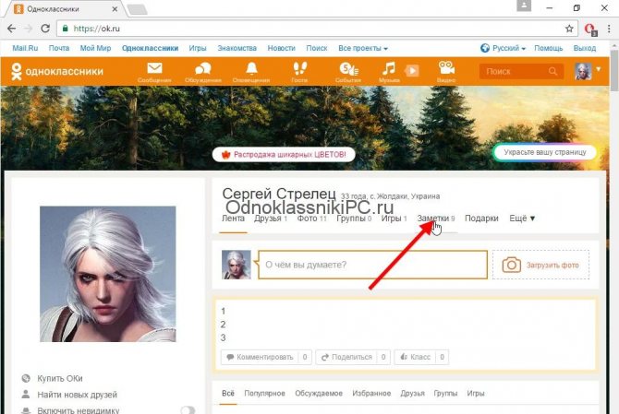The height and width of the screenshot is (414, 619).
Task: Open the Guests footprints icon
Action: point(299,68)
